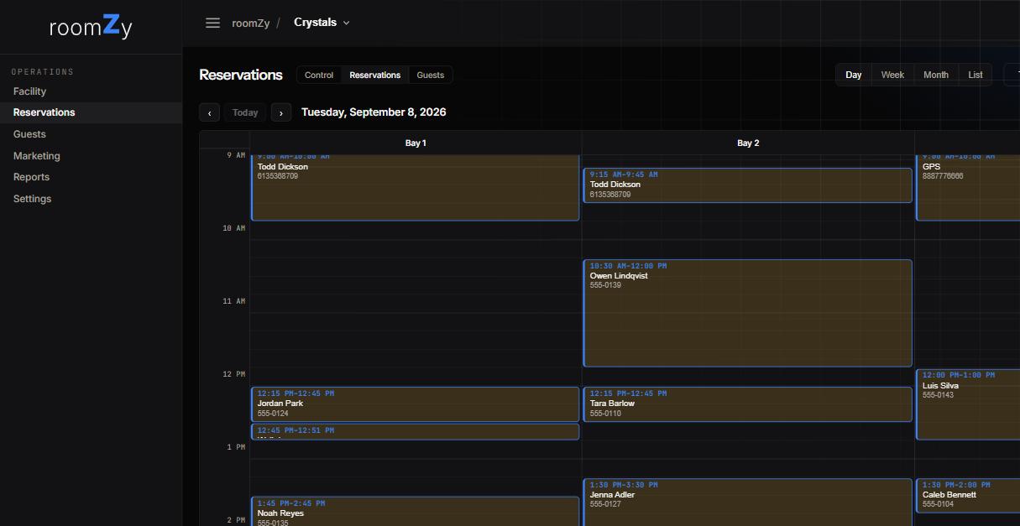Open Owen Lindqvist's 10:30 AM reservation
The image size is (1020, 526).
click(x=748, y=313)
